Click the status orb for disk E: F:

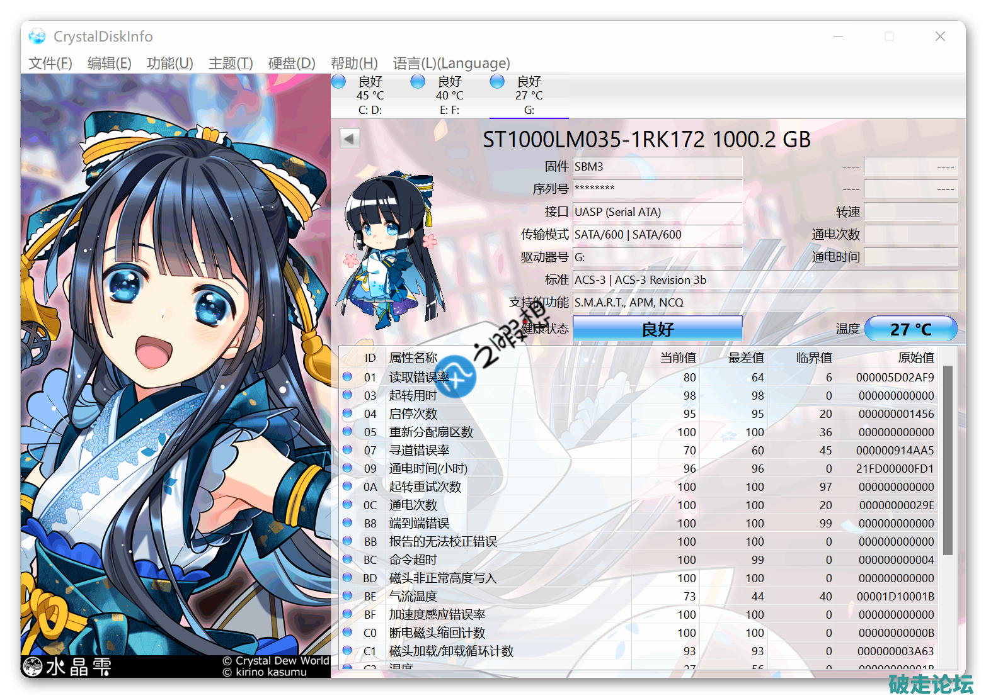(x=418, y=81)
